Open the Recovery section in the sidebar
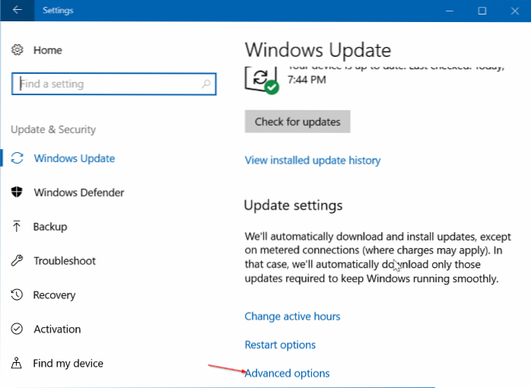This screenshot has width=531, height=388. click(54, 295)
